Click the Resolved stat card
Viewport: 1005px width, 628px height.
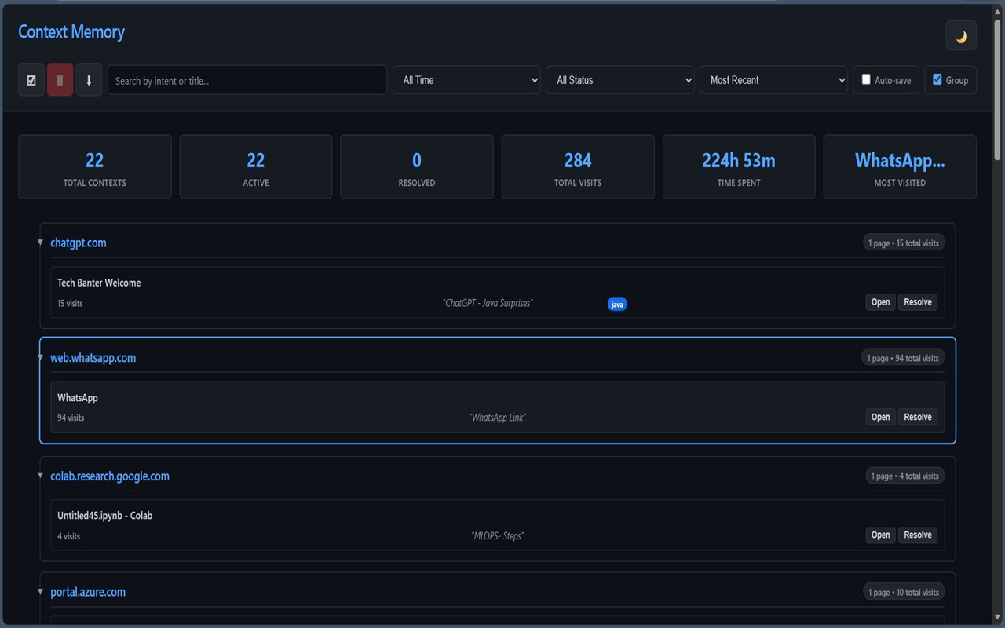(417, 166)
